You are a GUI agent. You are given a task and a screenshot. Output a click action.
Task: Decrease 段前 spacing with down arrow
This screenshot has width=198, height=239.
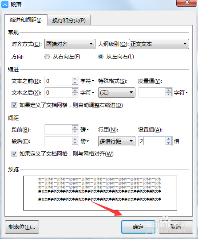75,132
